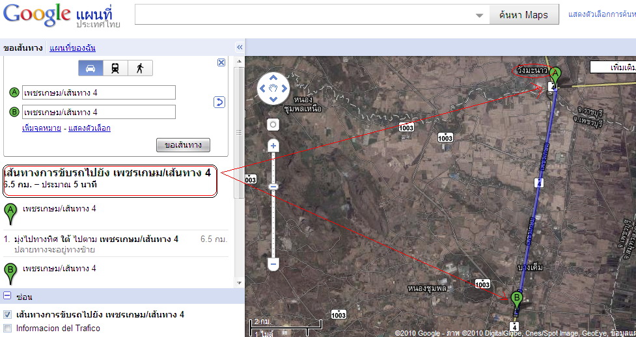Uncheck the driving route layer checkbox
Viewport: 636px width, 337px height.
pyautogui.click(x=8, y=315)
